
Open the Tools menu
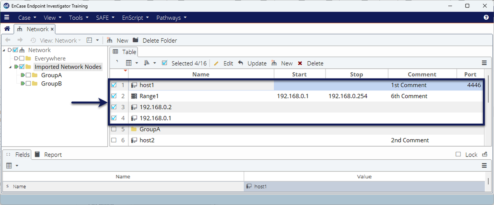point(79,18)
